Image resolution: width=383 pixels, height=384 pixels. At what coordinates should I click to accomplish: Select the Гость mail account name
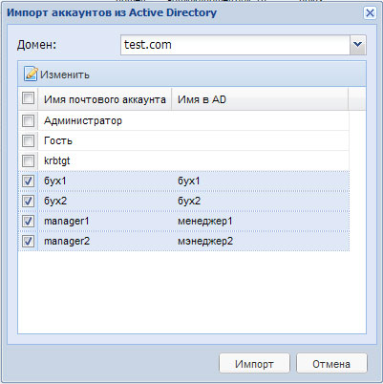click(x=58, y=140)
